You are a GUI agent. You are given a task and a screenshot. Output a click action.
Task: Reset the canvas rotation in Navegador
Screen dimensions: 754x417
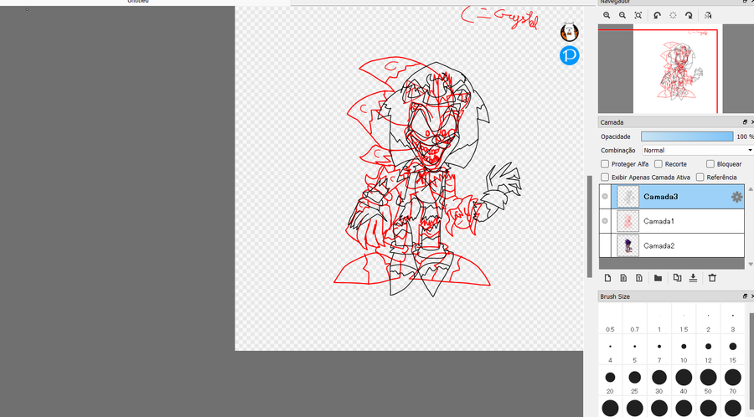tap(673, 15)
